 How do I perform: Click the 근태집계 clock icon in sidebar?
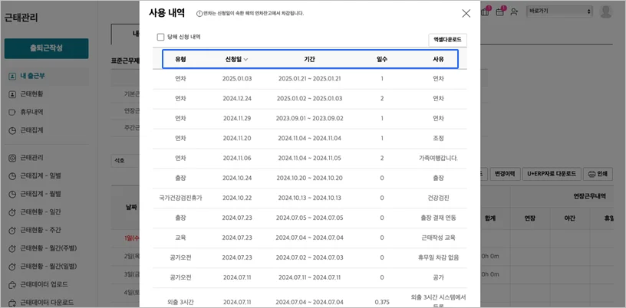pyautogui.click(x=12, y=130)
